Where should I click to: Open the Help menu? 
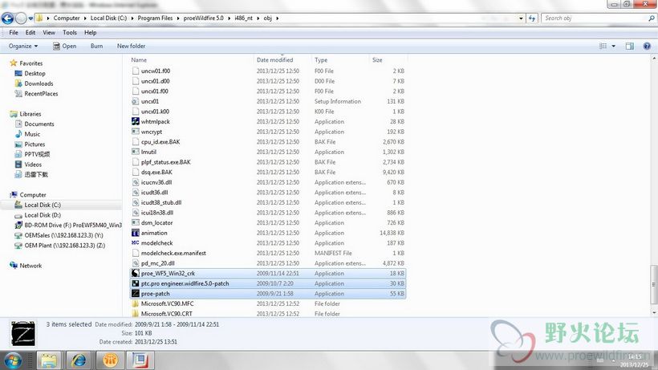coord(90,32)
